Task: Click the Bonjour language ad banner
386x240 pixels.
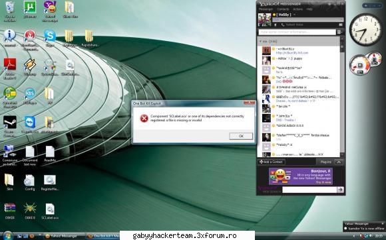Action: coord(301,176)
